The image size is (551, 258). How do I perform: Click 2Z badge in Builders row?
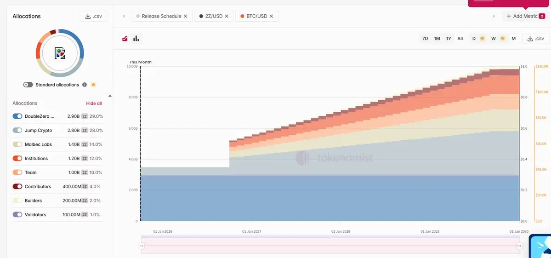click(x=85, y=201)
